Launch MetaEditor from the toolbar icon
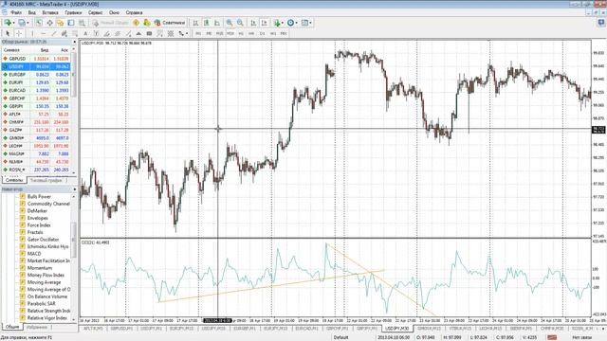This screenshot has height=341, width=607. [x=136, y=23]
